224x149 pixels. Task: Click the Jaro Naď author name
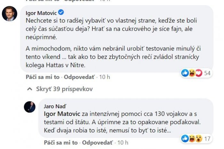[x=54, y=107]
